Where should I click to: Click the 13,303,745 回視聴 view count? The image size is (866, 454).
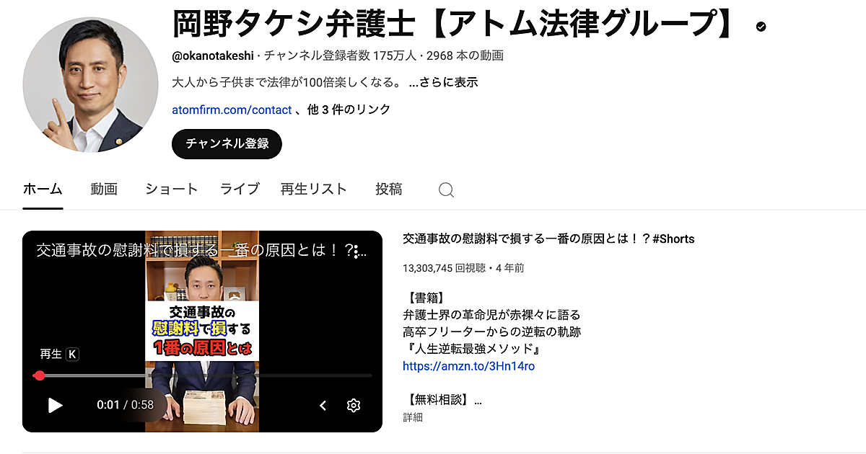(x=444, y=268)
